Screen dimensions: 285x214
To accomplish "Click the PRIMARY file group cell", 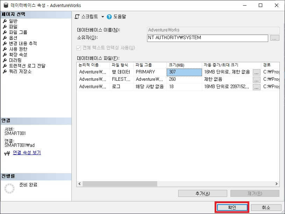I will 150,72.
